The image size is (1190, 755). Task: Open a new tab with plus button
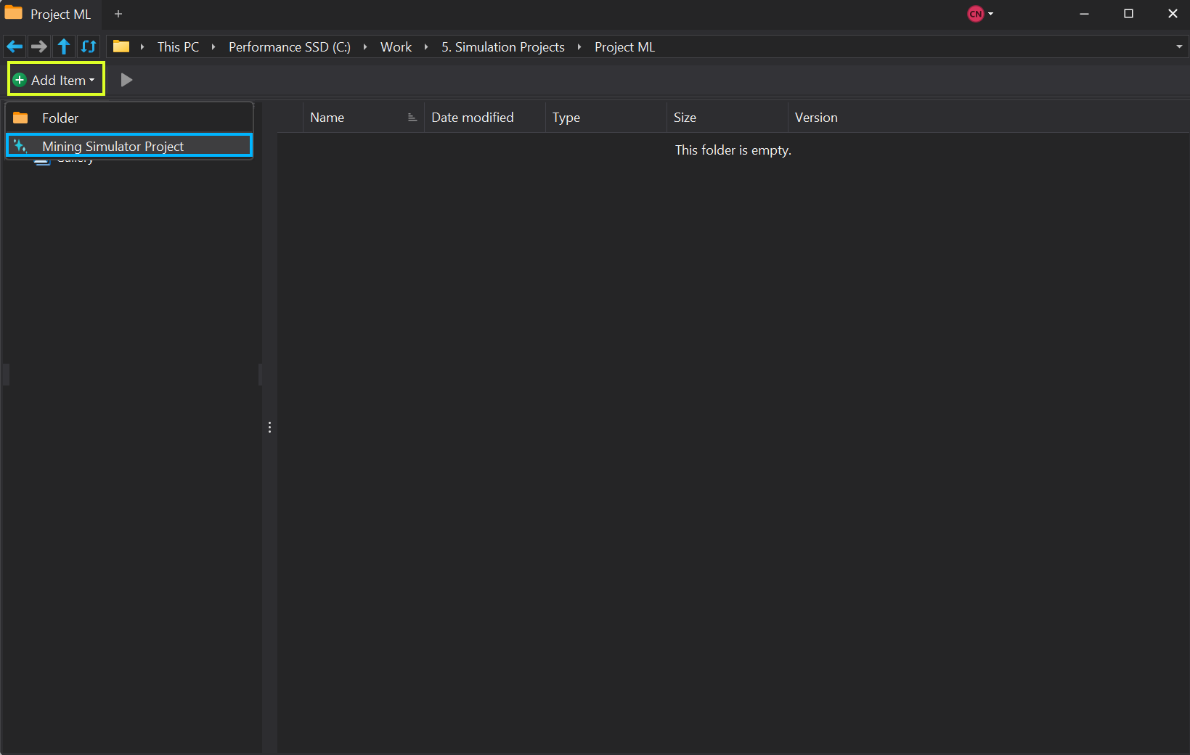118,14
